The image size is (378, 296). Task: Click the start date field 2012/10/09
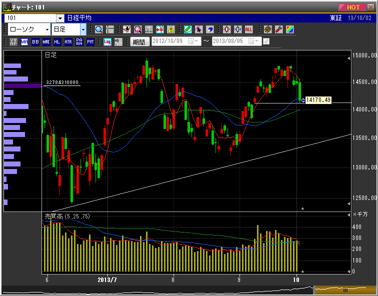(x=169, y=41)
